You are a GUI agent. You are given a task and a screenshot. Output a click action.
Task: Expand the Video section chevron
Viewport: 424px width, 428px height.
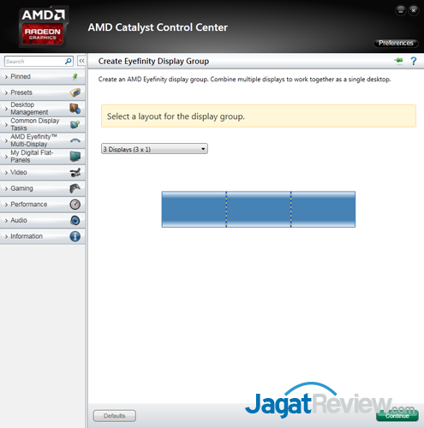6,173
